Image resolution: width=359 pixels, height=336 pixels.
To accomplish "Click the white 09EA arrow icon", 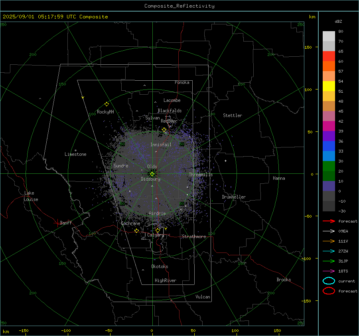I will (329, 231).
